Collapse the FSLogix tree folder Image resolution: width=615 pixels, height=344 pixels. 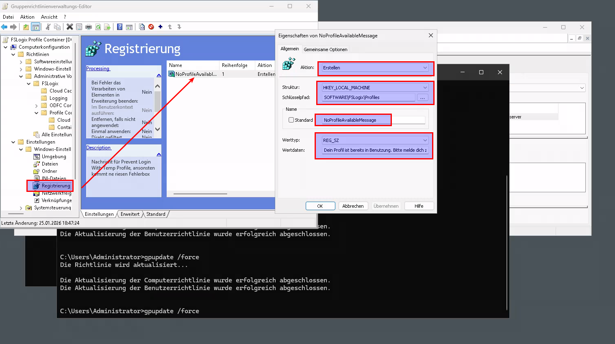pos(28,84)
